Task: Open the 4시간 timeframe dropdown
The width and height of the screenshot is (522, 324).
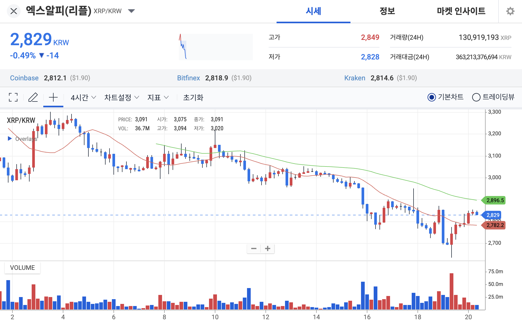Action: click(82, 97)
